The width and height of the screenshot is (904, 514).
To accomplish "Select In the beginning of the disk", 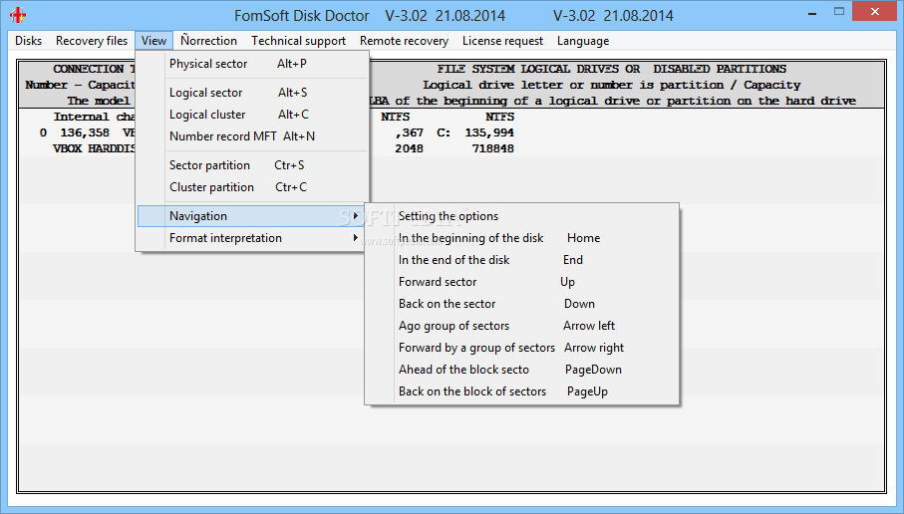I will [x=522, y=238].
